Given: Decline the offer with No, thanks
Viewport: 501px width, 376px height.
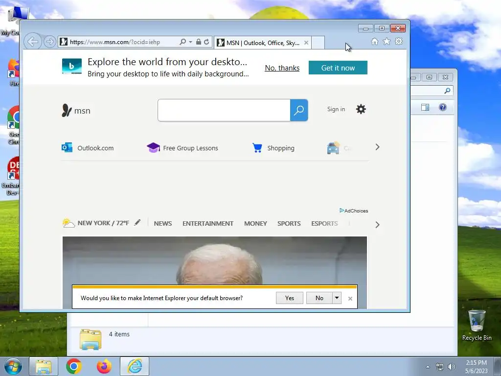Looking at the screenshot, I should [282, 68].
